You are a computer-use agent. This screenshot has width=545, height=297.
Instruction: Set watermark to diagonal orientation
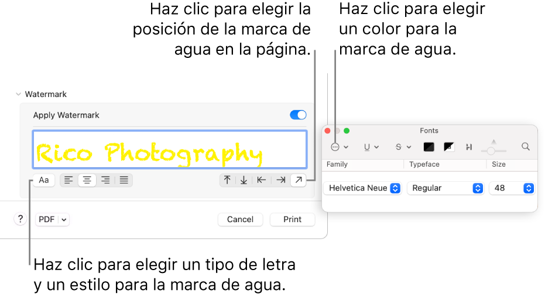tap(298, 179)
